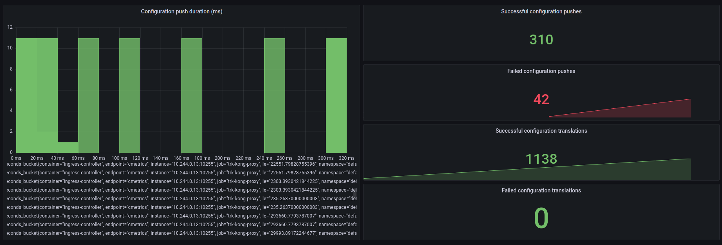Click the y-axis label 12

[x=10, y=27]
